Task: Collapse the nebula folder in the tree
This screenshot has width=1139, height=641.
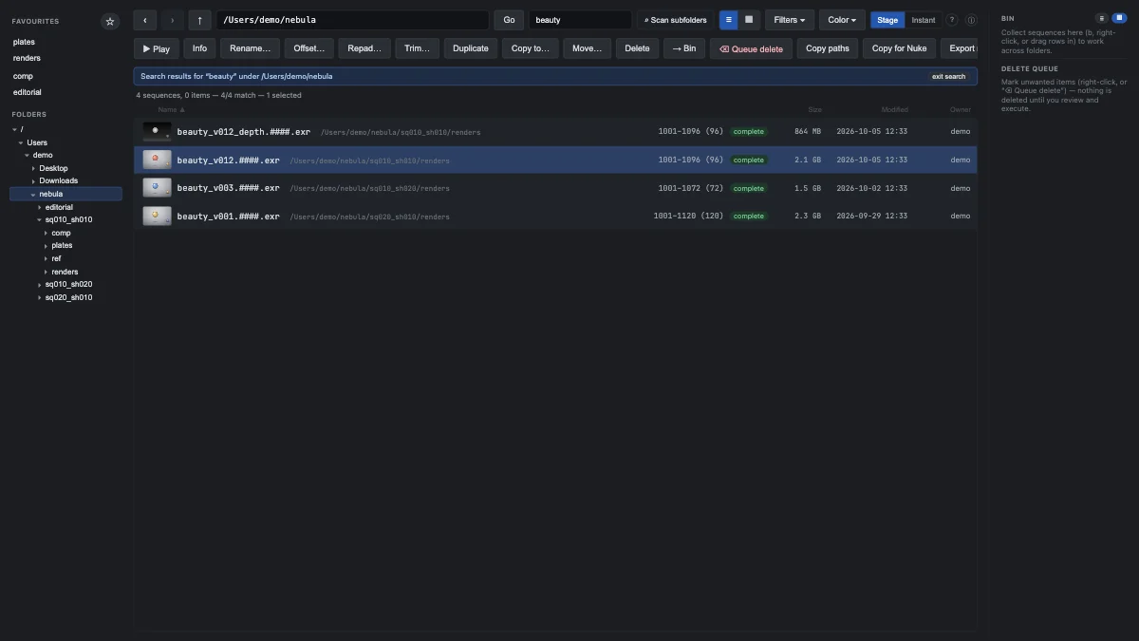Action: pos(33,195)
